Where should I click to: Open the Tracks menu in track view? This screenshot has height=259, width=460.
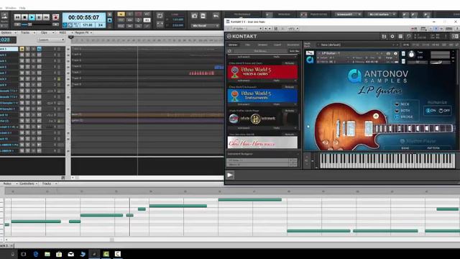[x=27, y=32]
